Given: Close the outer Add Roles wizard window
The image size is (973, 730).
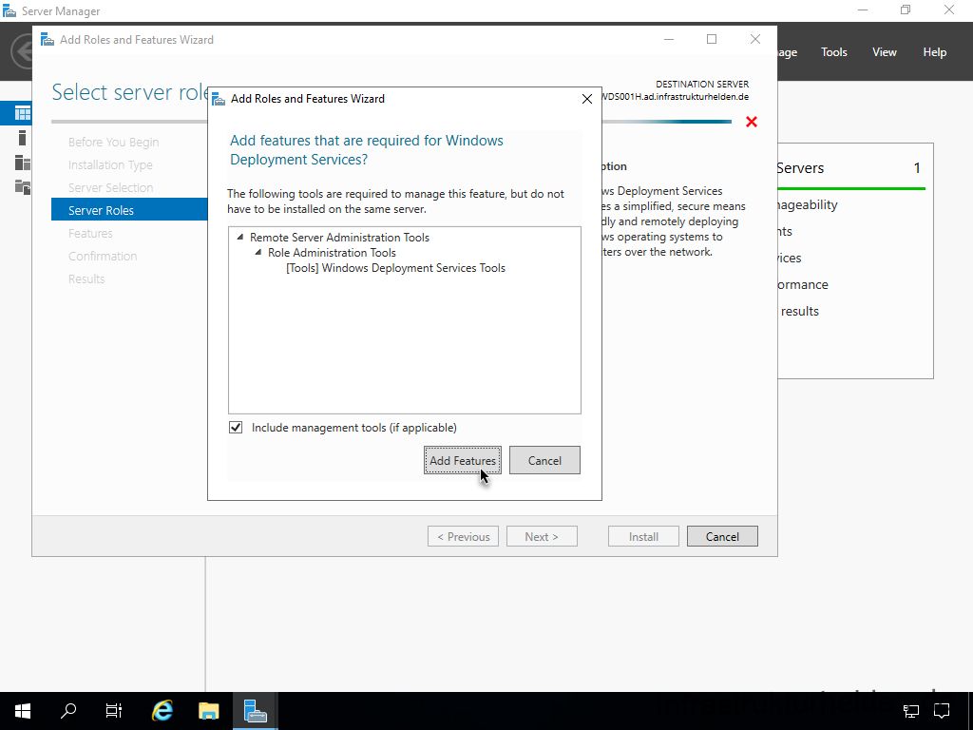Looking at the screenshot, I should [x=755, y=39].
